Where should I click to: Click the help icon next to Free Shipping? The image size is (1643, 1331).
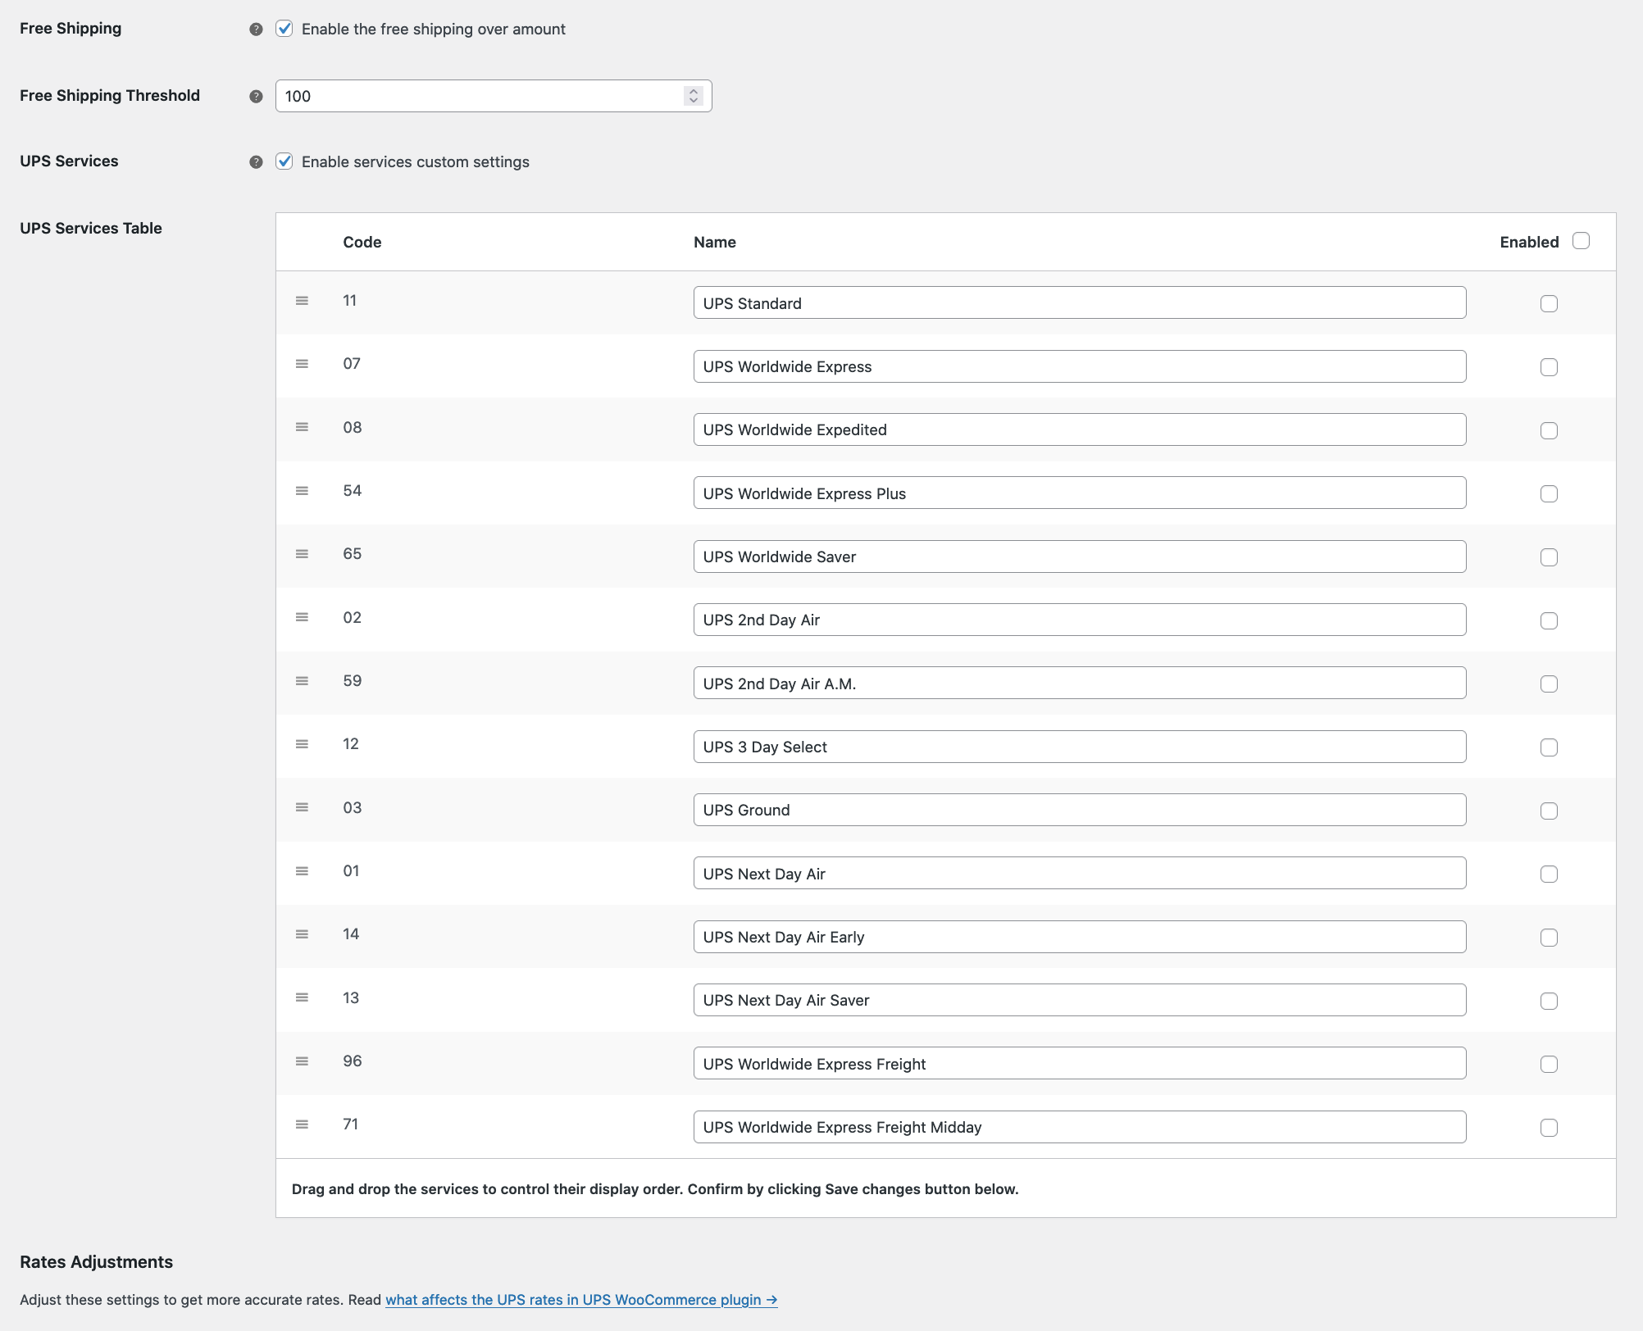point(256,30)
